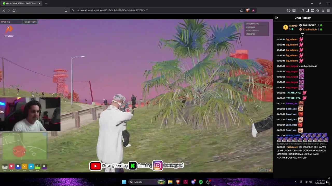Open volume control in system tray
The height and width of the screenshot is (186, 332).
click(311, 182)
